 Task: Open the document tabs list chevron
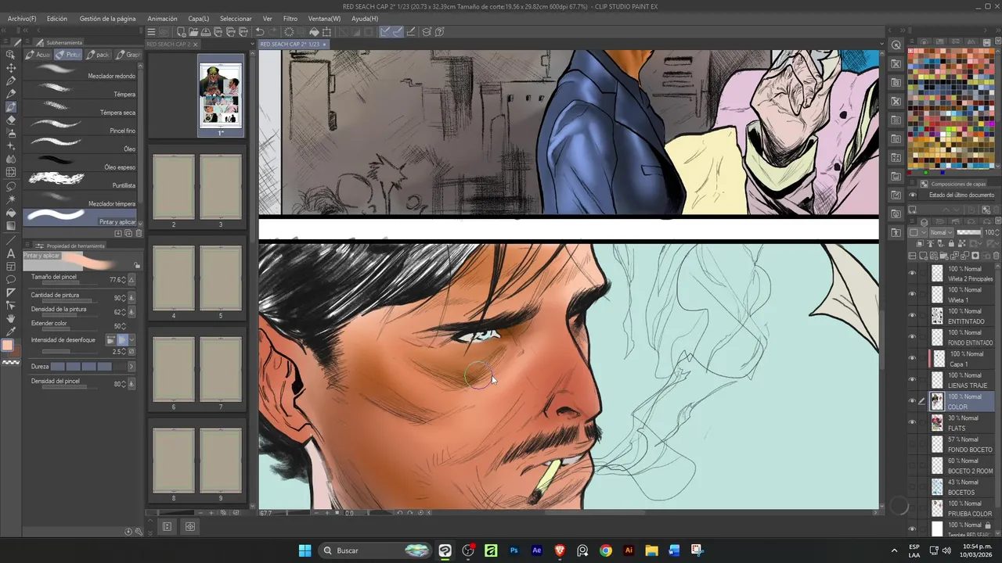tap(252, 45)
